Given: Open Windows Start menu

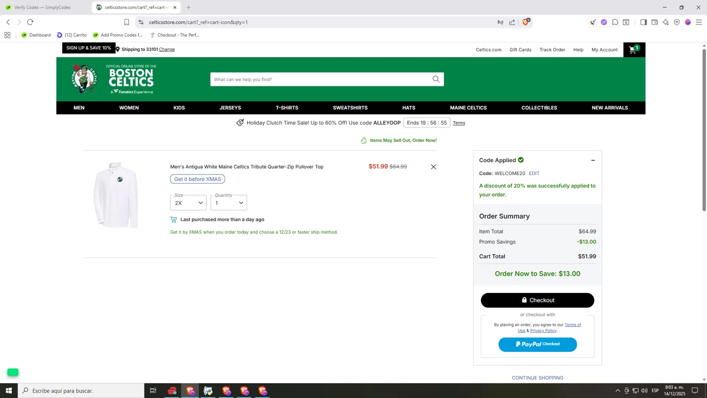Looking at the screenshot, I should coord(8,390).
